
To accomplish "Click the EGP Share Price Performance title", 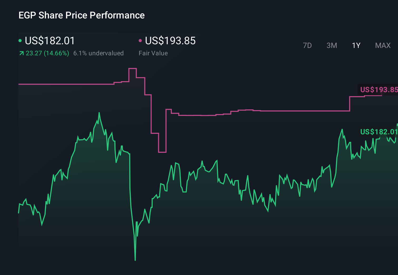I will [81, 15].
